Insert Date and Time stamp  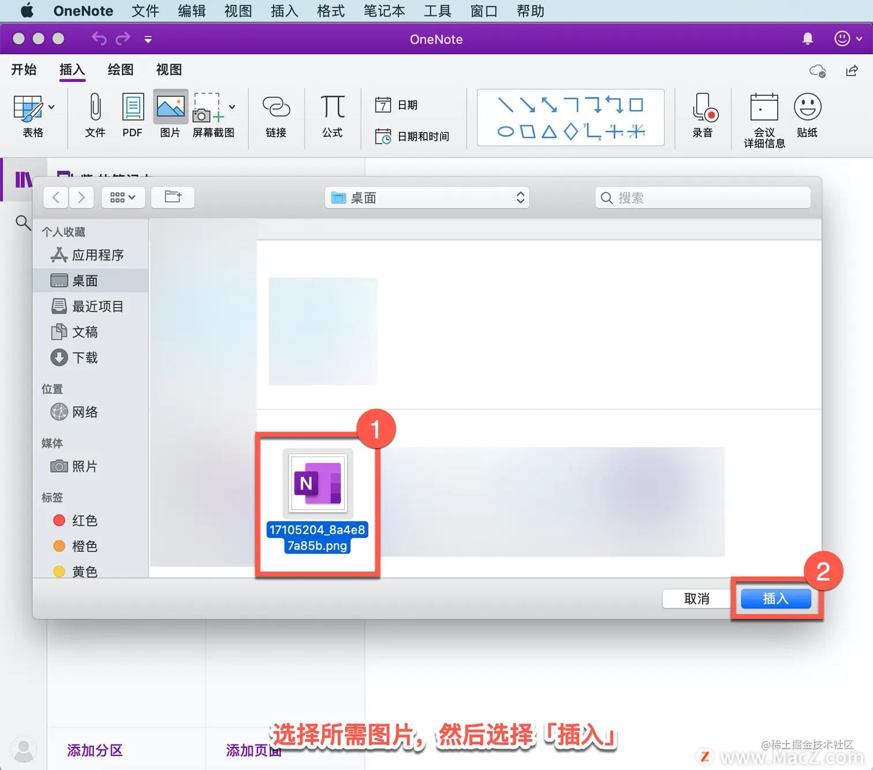[412, 136]
